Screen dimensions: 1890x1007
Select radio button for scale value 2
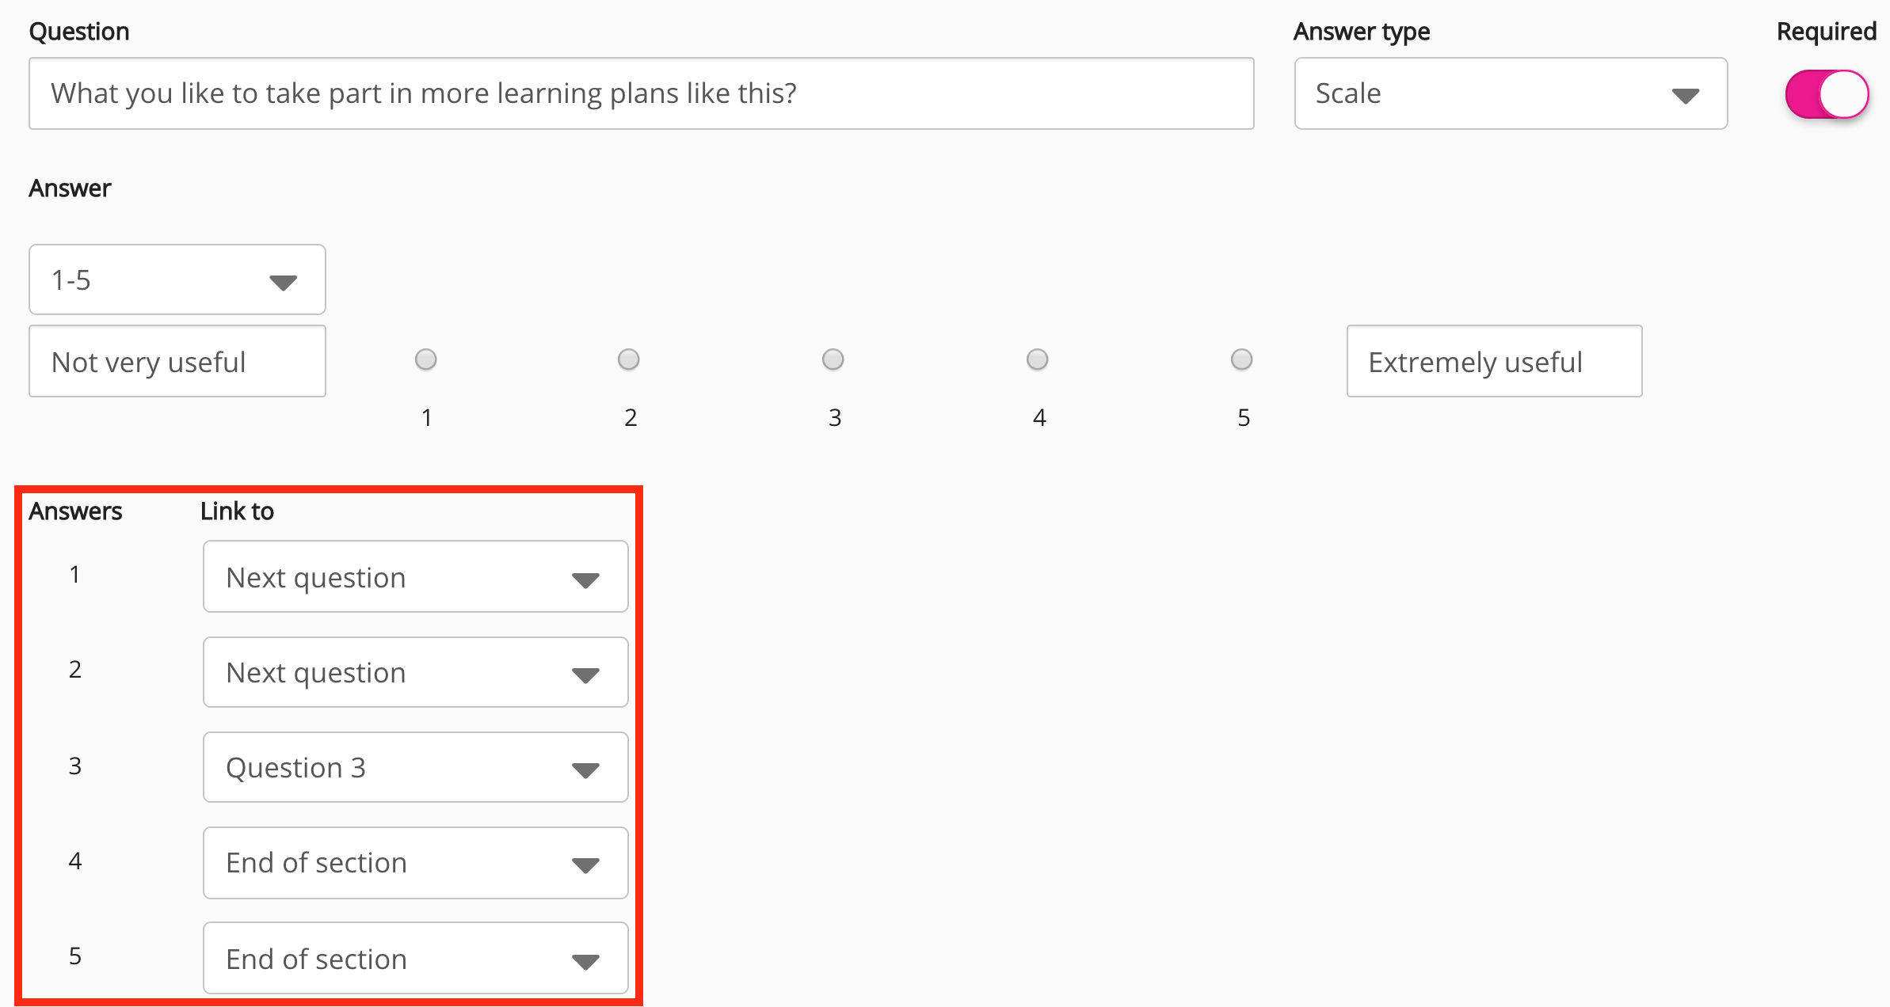click(629, 359)
